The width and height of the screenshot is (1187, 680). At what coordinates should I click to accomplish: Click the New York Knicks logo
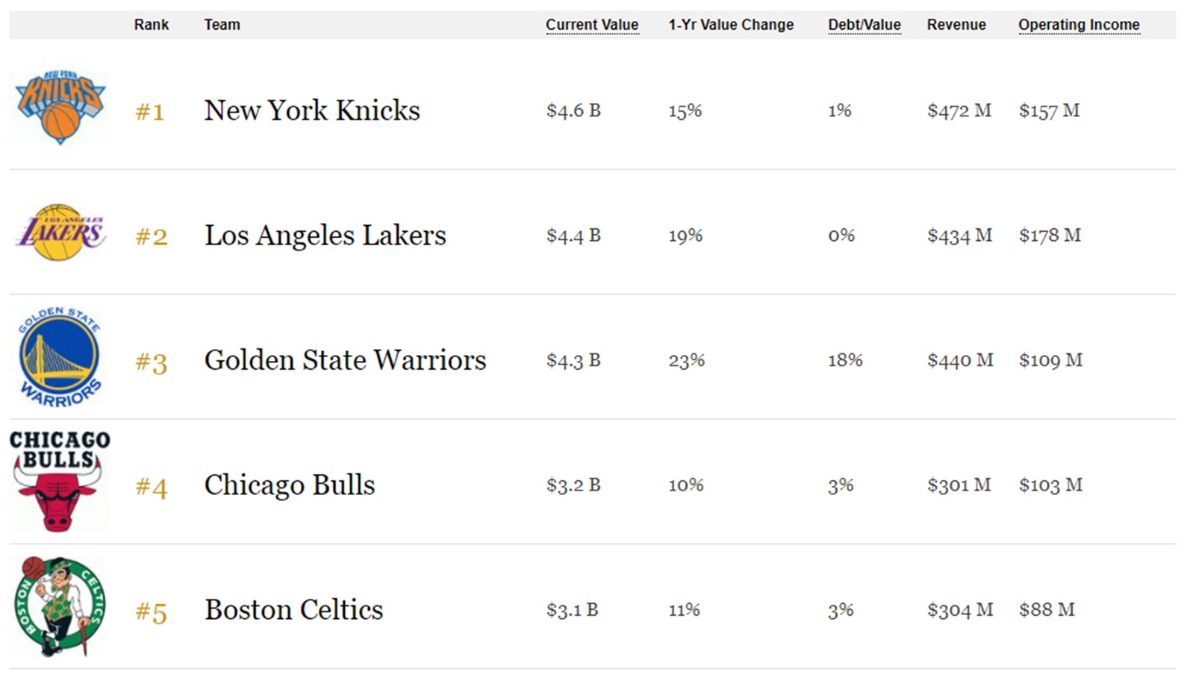[60, 107]
